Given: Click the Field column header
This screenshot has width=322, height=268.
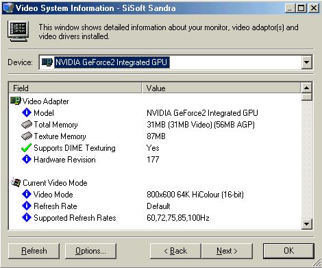Looking at the screenshot, I should coord(75,88).
